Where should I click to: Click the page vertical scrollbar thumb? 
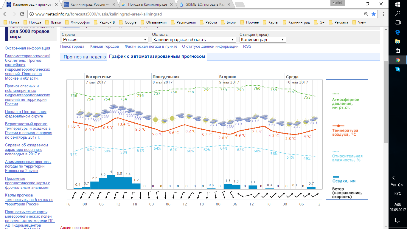click(386, 101)
